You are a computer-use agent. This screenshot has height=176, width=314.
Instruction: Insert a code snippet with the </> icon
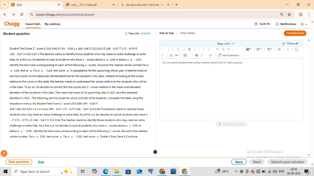coord(288,49)
